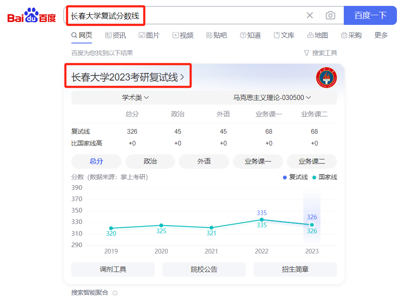This screenshot has height=299, width=410.
Task: Switch to the 视频 tab
Action: point(183,35)
